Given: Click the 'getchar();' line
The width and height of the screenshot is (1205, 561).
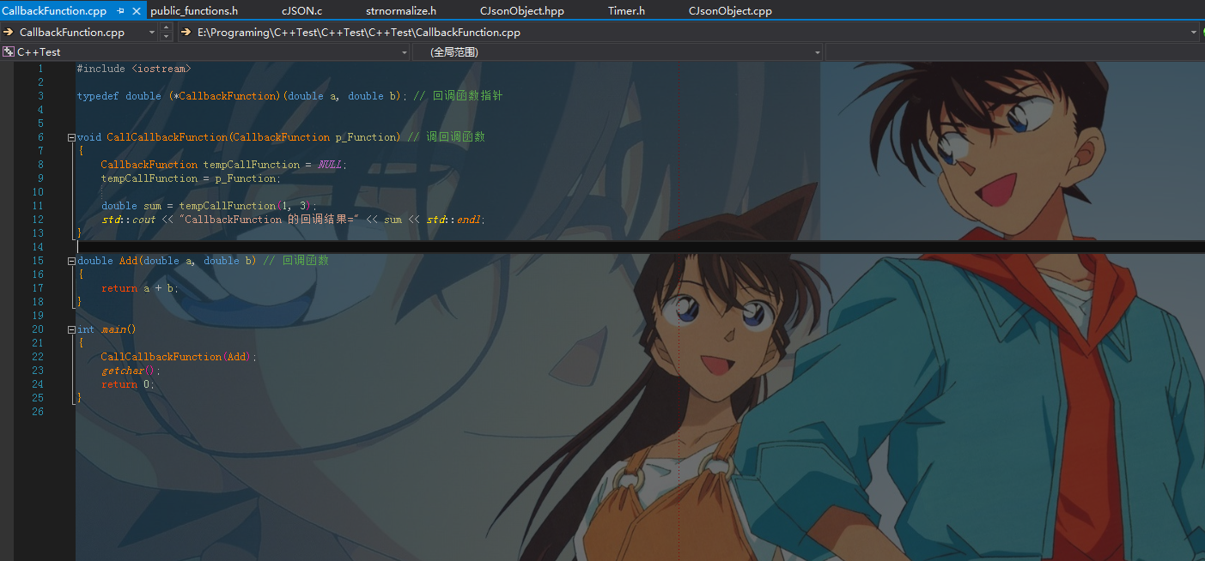Looking at the screenshot, I should point(131,371).
